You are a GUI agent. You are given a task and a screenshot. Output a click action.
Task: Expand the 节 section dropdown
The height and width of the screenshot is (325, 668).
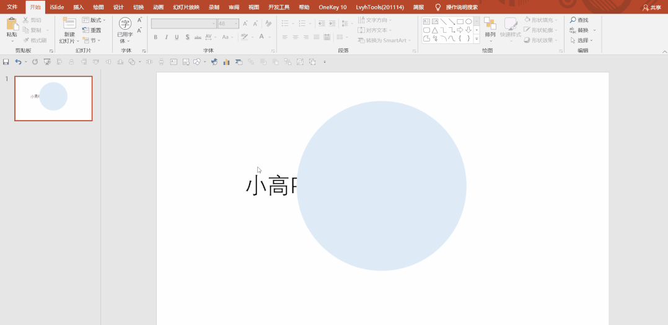point(92,40)
